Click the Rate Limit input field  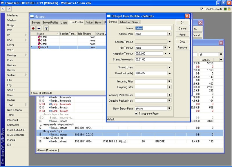pos(151,73)
